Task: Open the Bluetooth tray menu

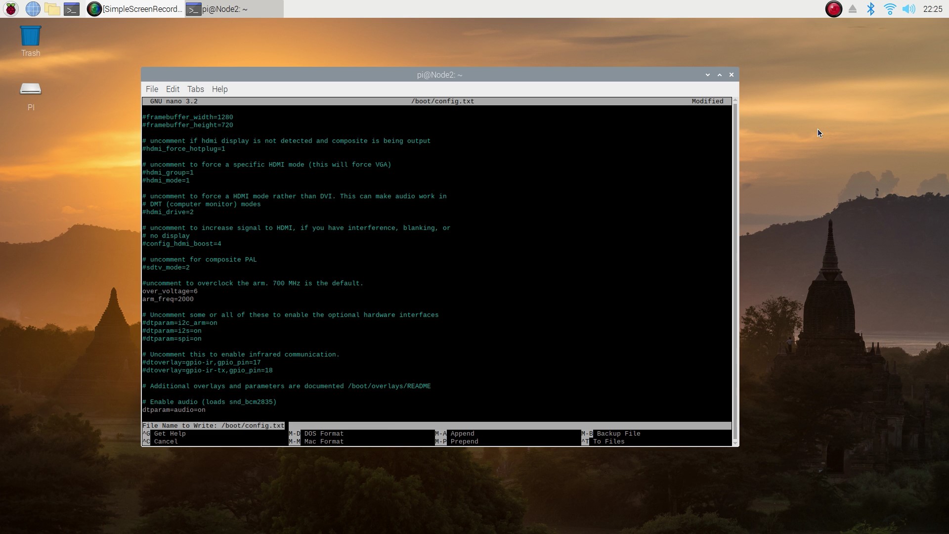Action: tap(871, 9)
